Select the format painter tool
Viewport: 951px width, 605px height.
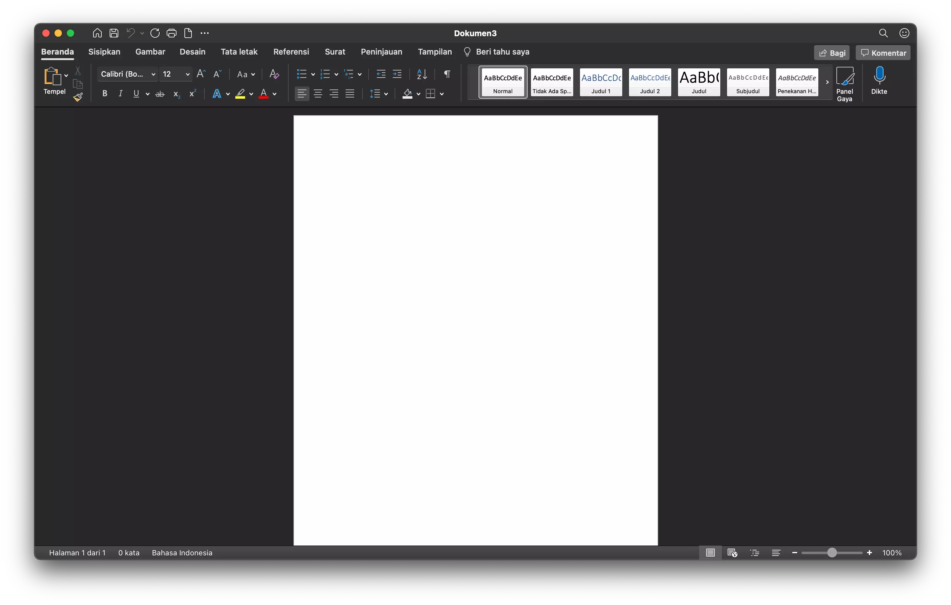[78, 97]
